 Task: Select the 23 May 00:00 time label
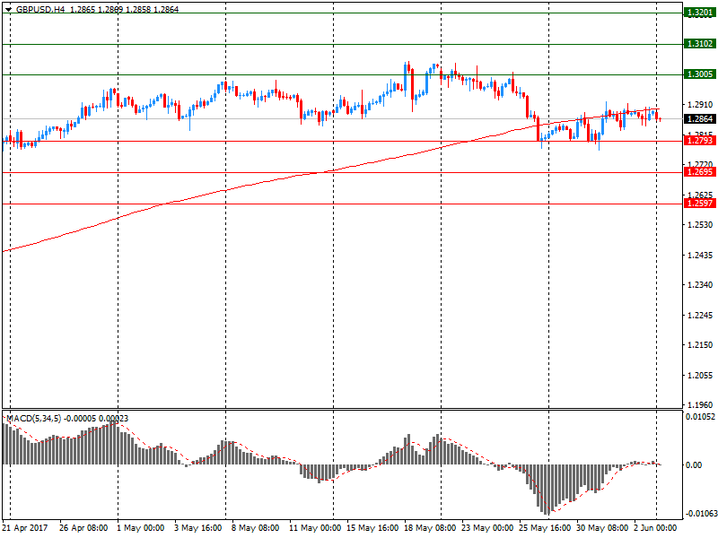pos(487,528)
